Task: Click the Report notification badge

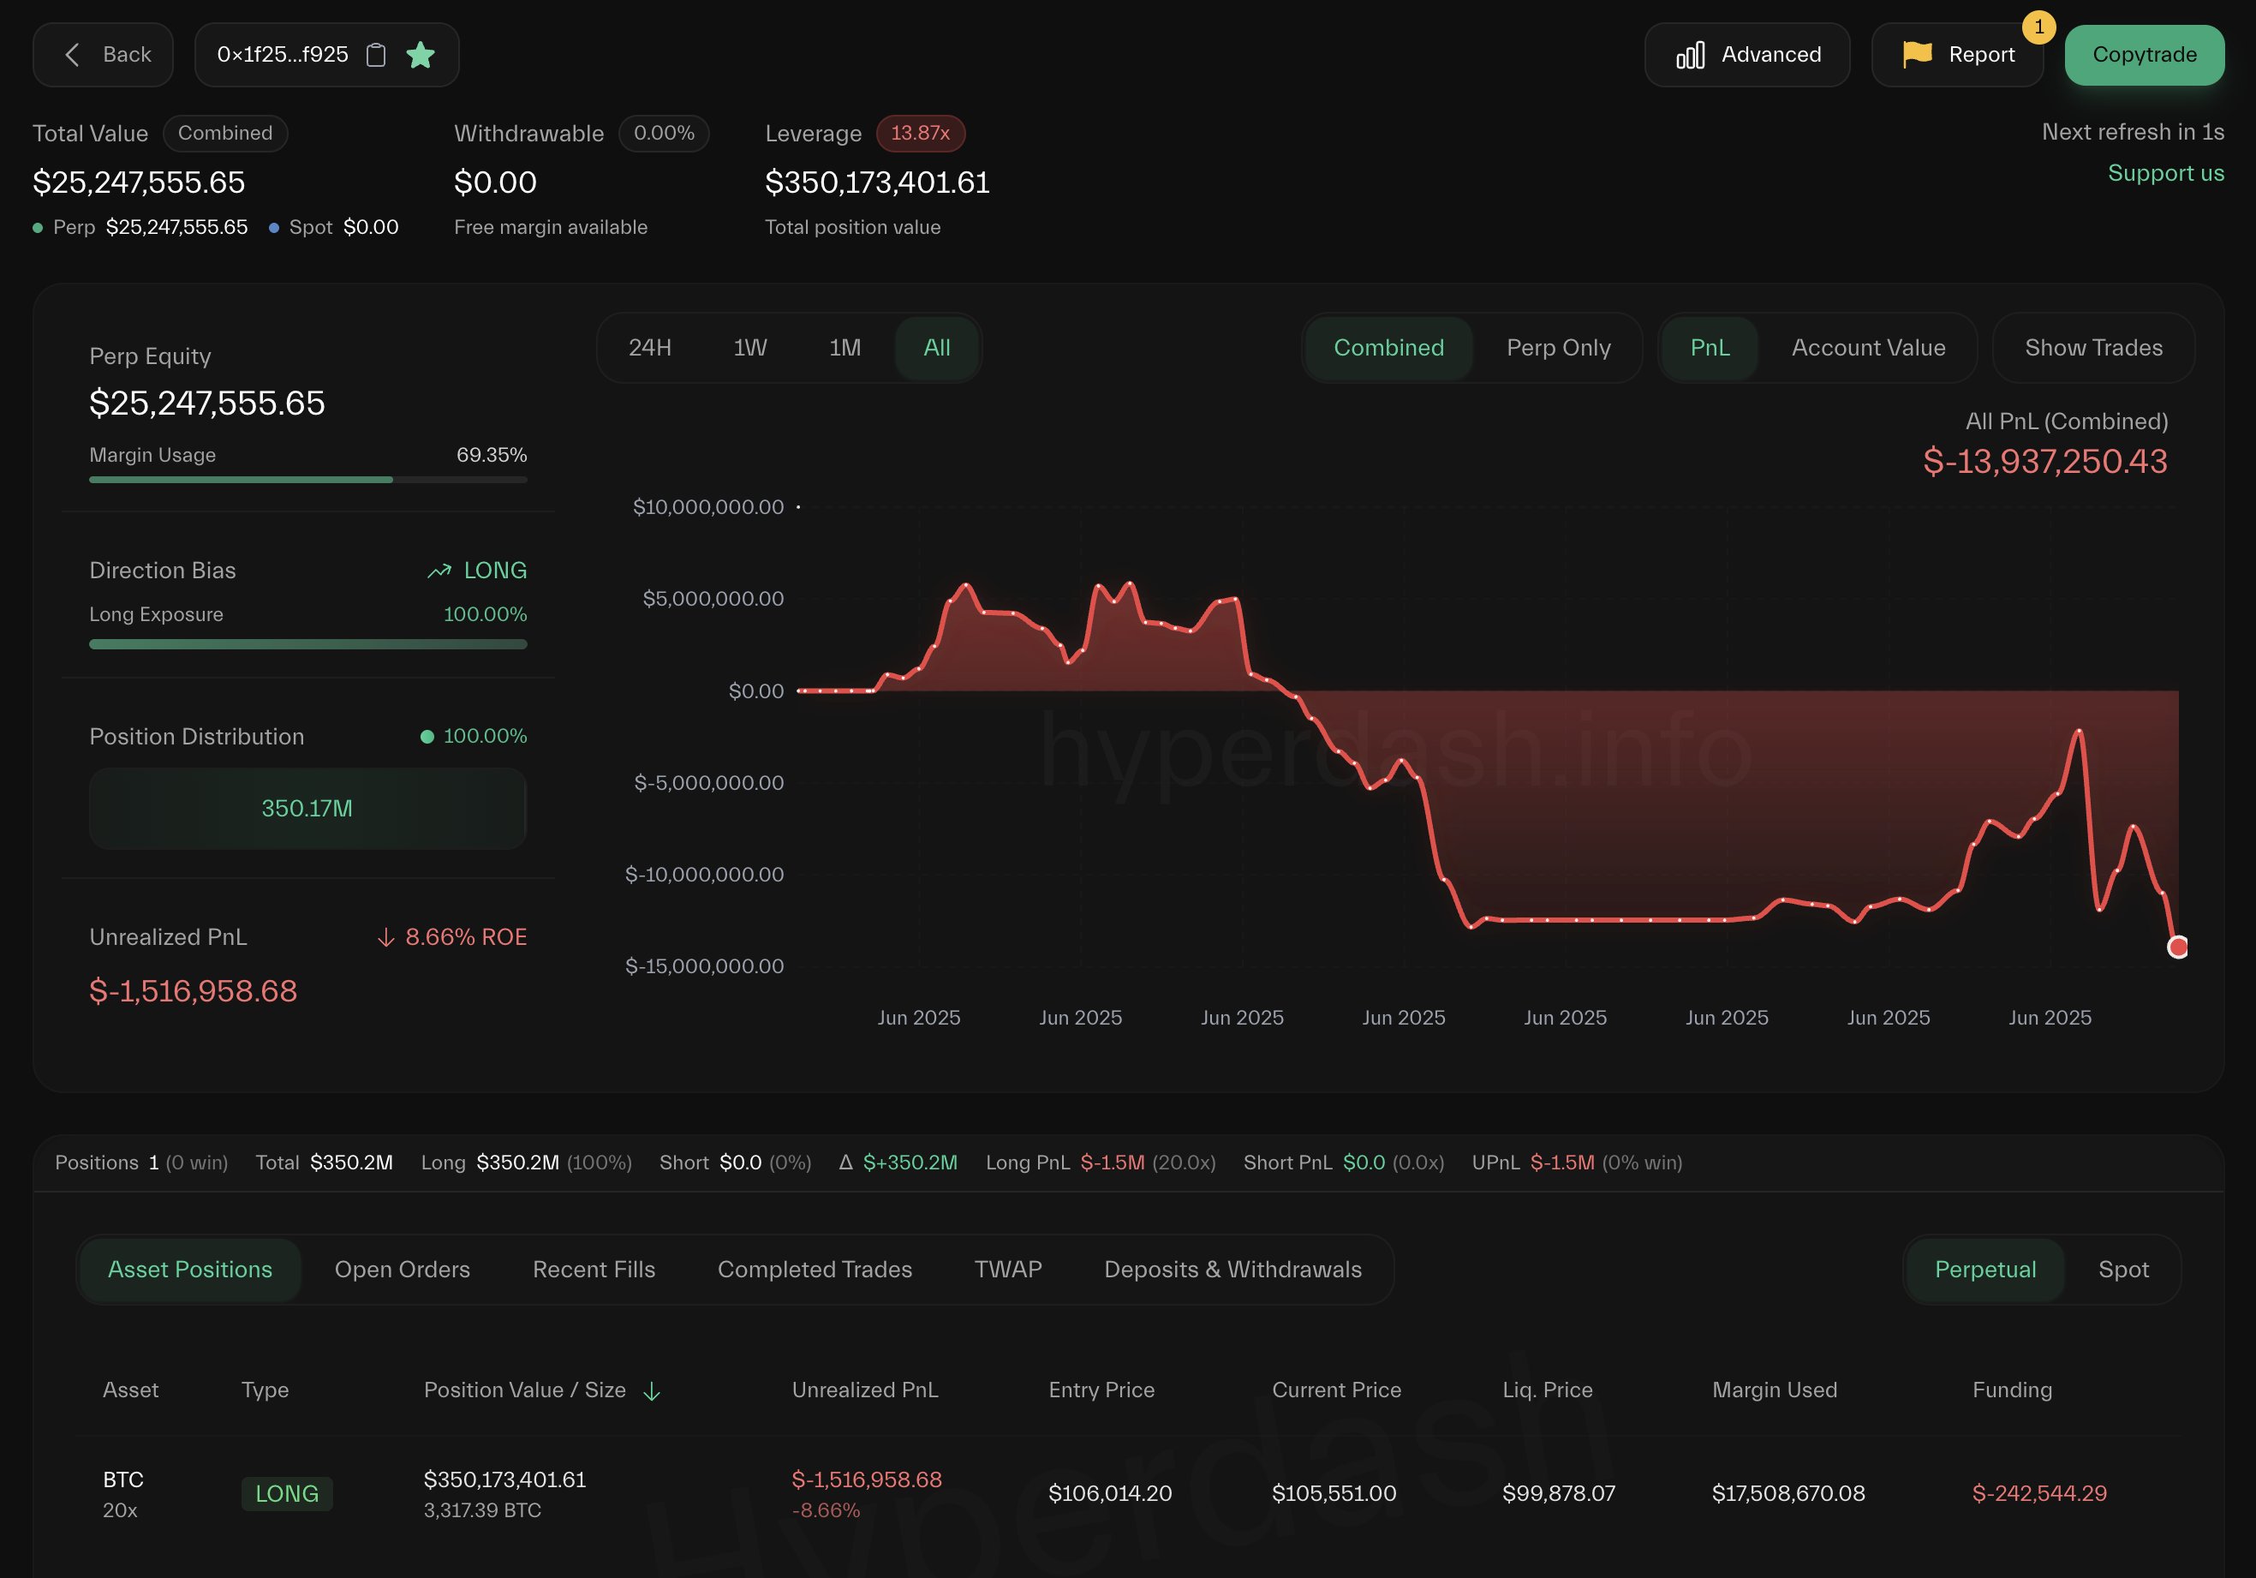Action: (2040, 27)
